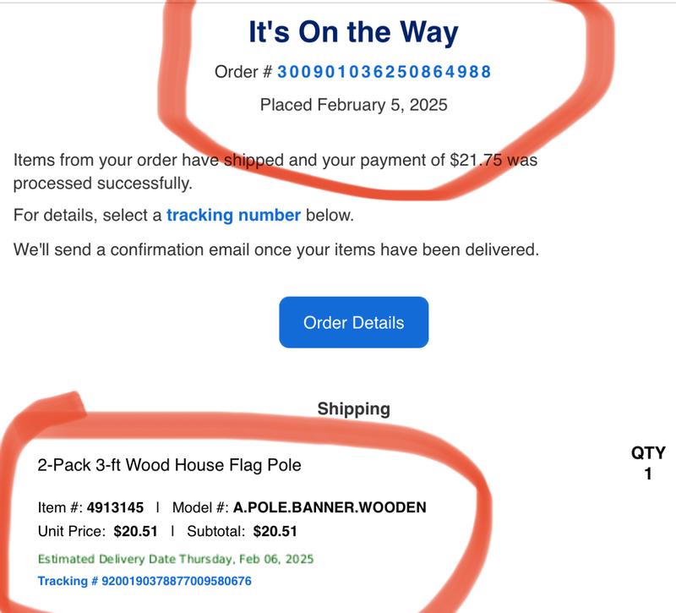The width and height of the screenshot is (676, 613).
Task: Click the "Item #:" label
Action: (60, 507)
